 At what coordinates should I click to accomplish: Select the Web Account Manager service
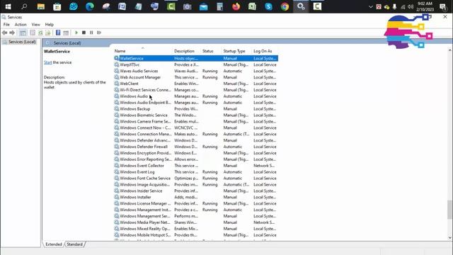196,77
